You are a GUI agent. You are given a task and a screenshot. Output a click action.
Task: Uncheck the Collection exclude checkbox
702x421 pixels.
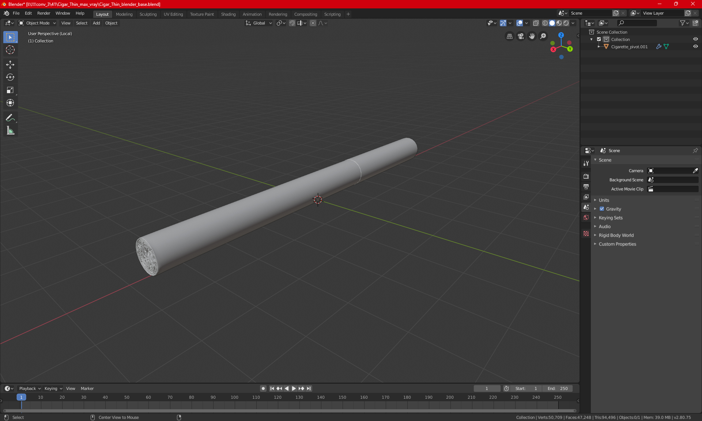click(x=599, y=39)
